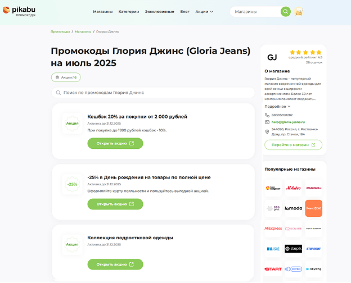Open the START shop logo

point(273,269)
